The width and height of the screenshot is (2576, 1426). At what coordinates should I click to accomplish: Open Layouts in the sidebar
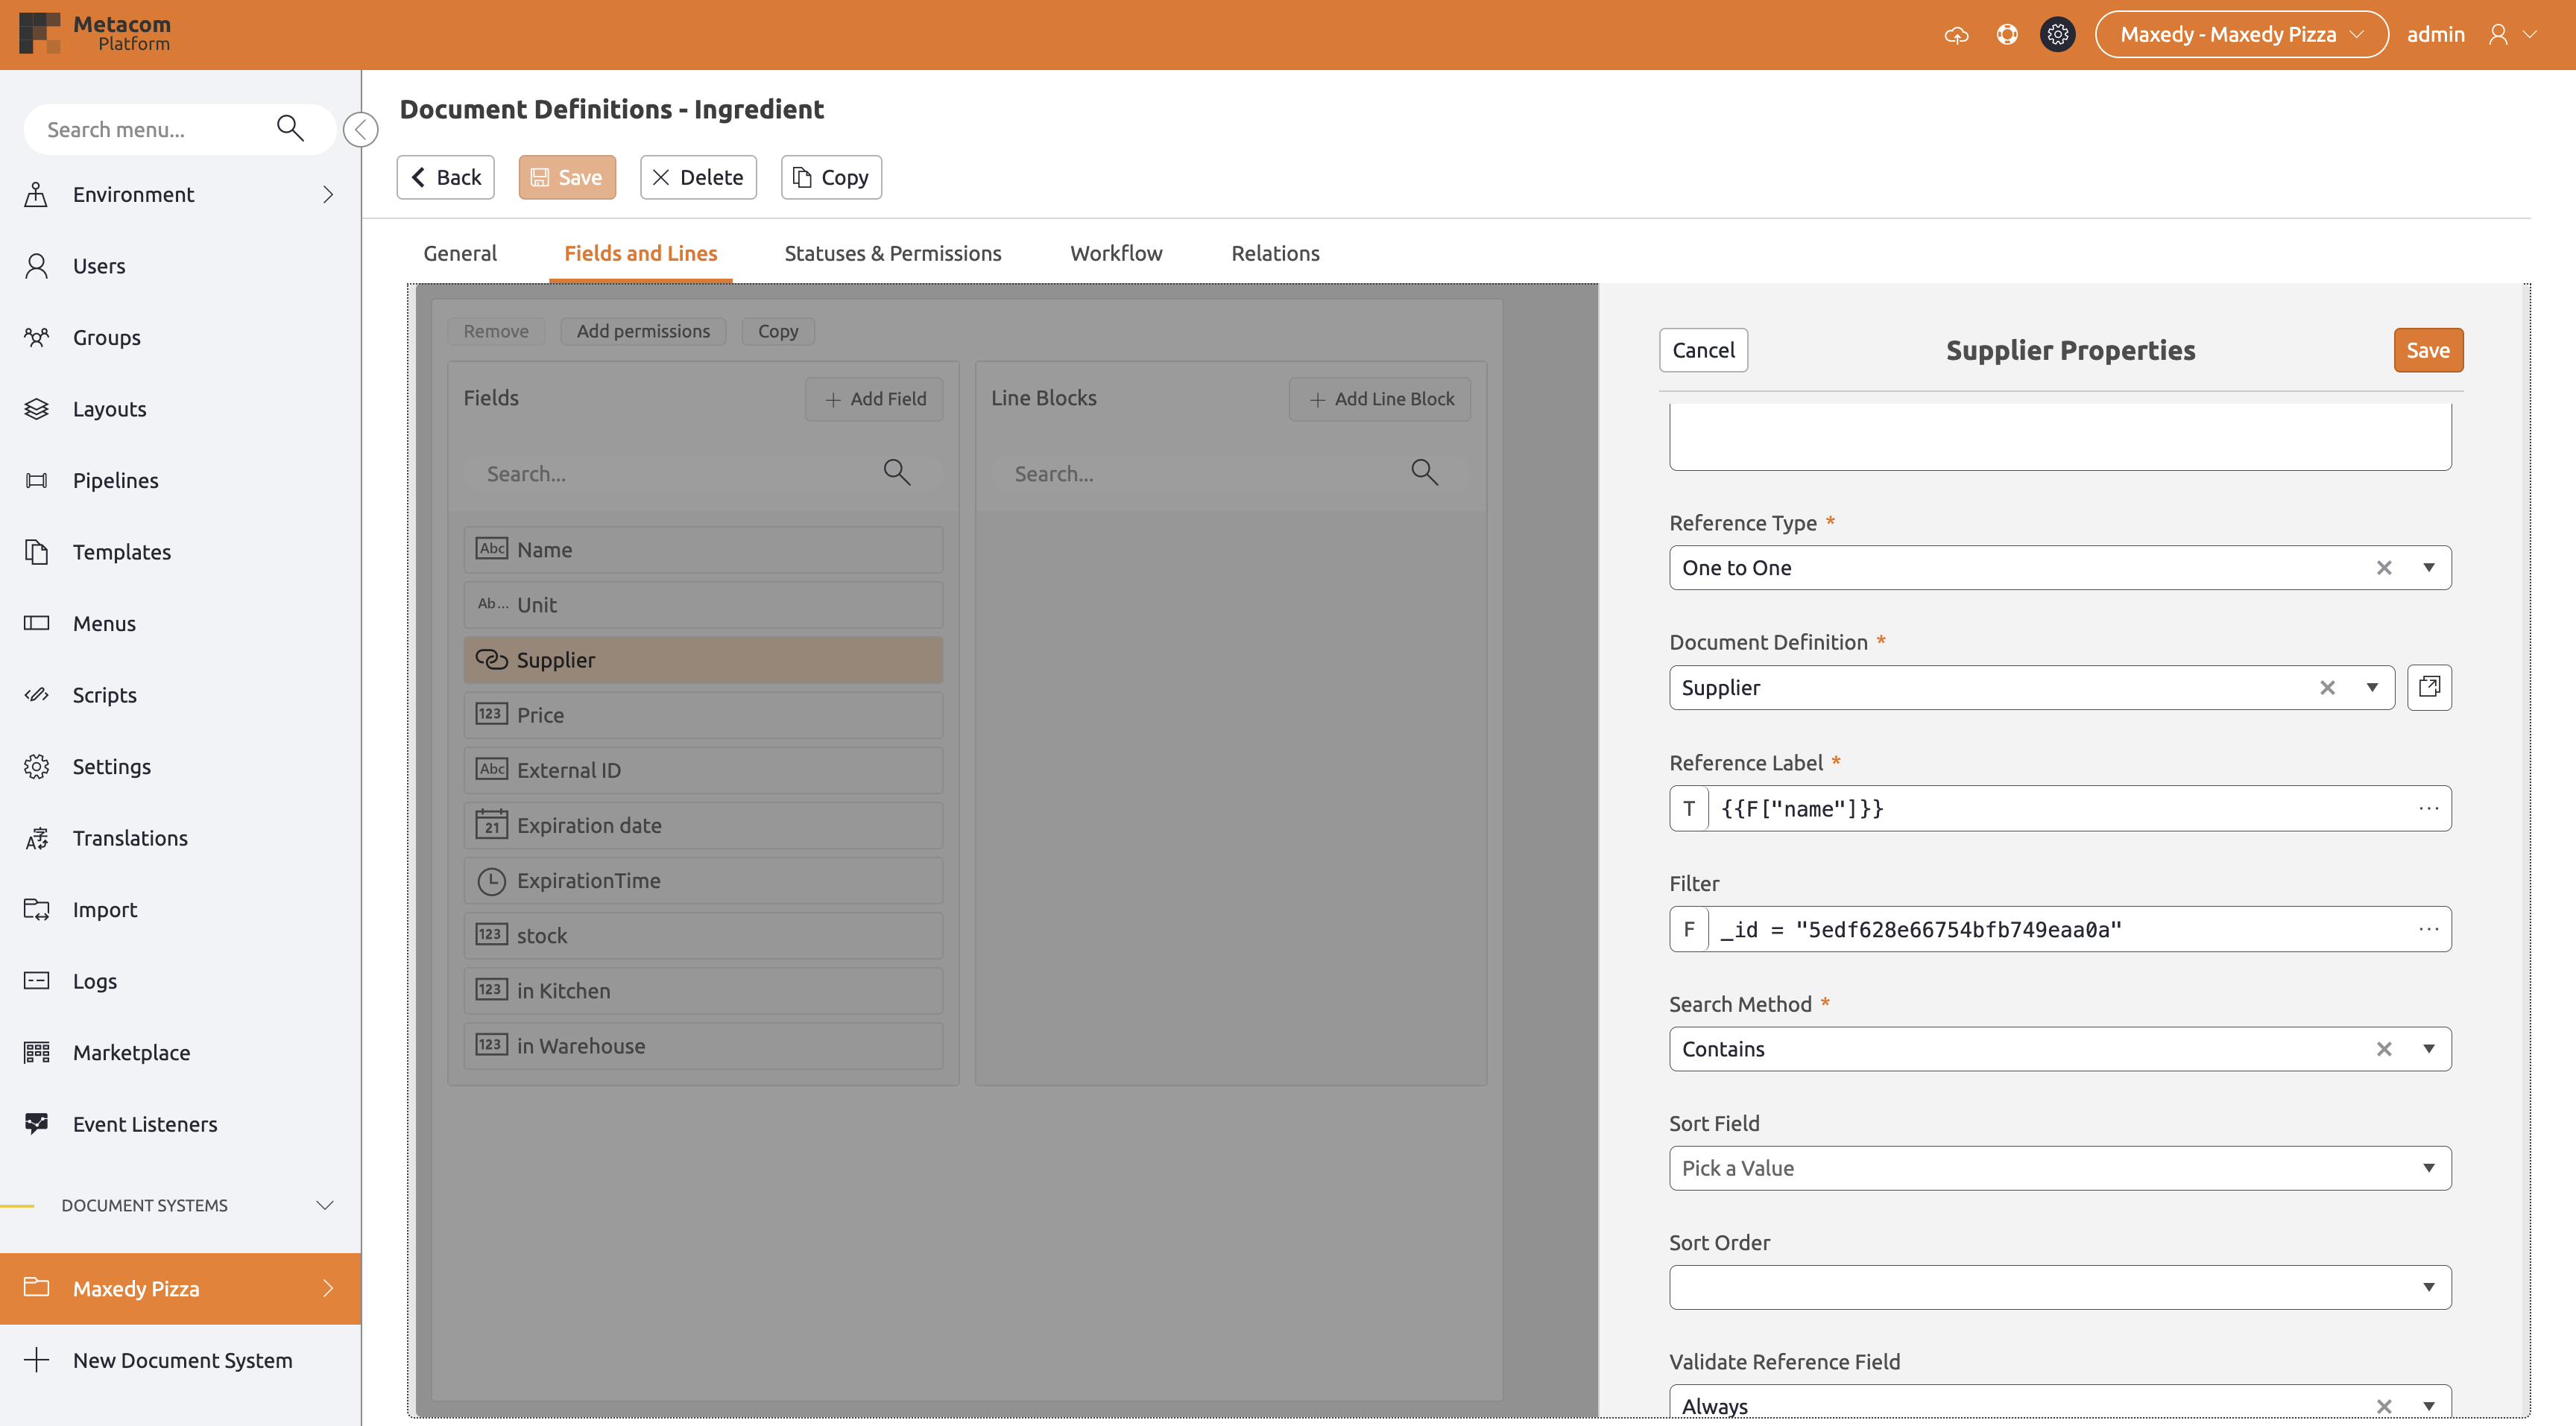pos(180,409)
